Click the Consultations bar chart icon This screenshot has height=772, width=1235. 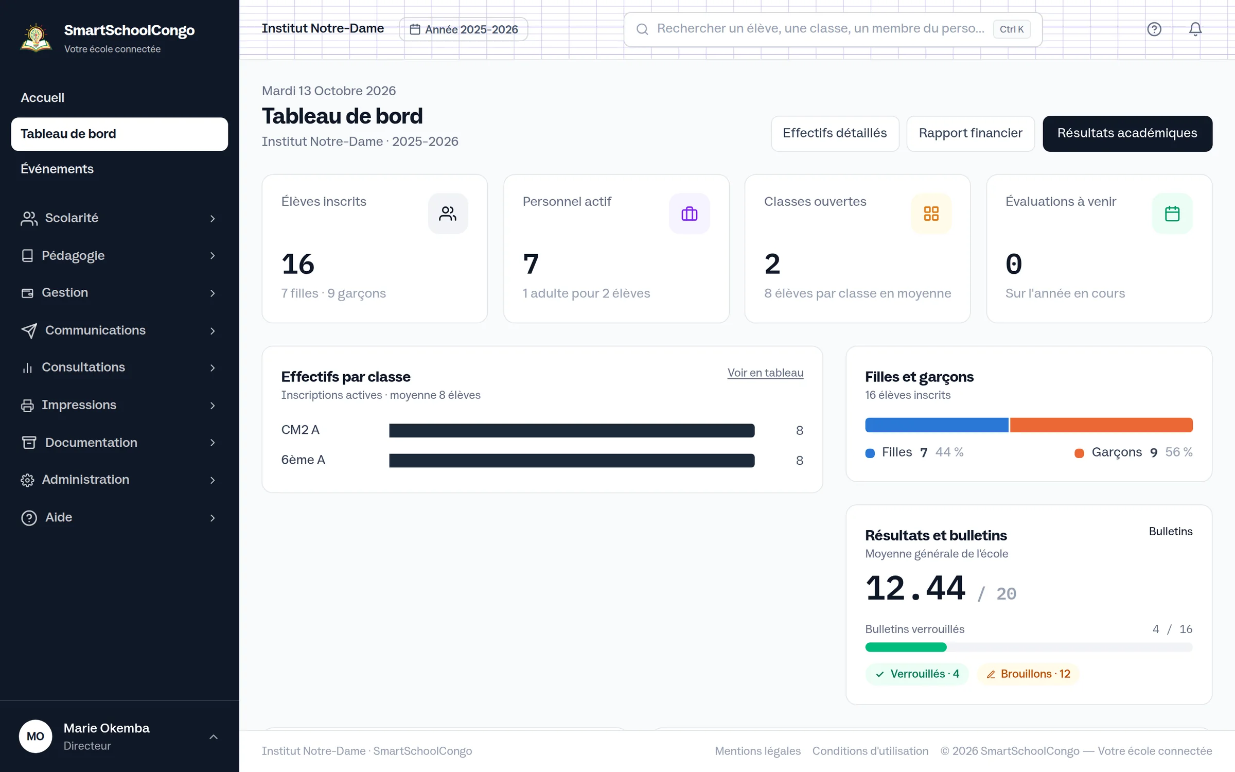coord(27,367)
